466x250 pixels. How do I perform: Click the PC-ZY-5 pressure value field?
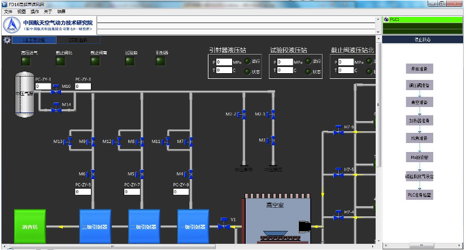pyautogui.click(x=83, y=191)
